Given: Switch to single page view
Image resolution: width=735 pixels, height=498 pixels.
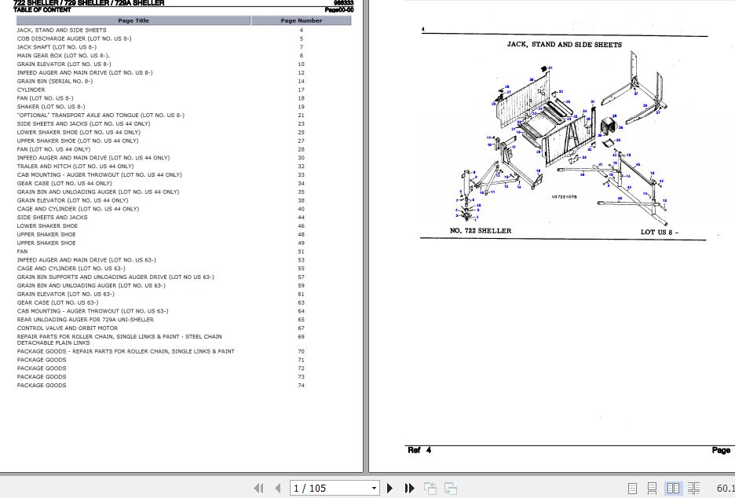Looking at the screenshot, I should pyautogui.click(x=632, y=488).
